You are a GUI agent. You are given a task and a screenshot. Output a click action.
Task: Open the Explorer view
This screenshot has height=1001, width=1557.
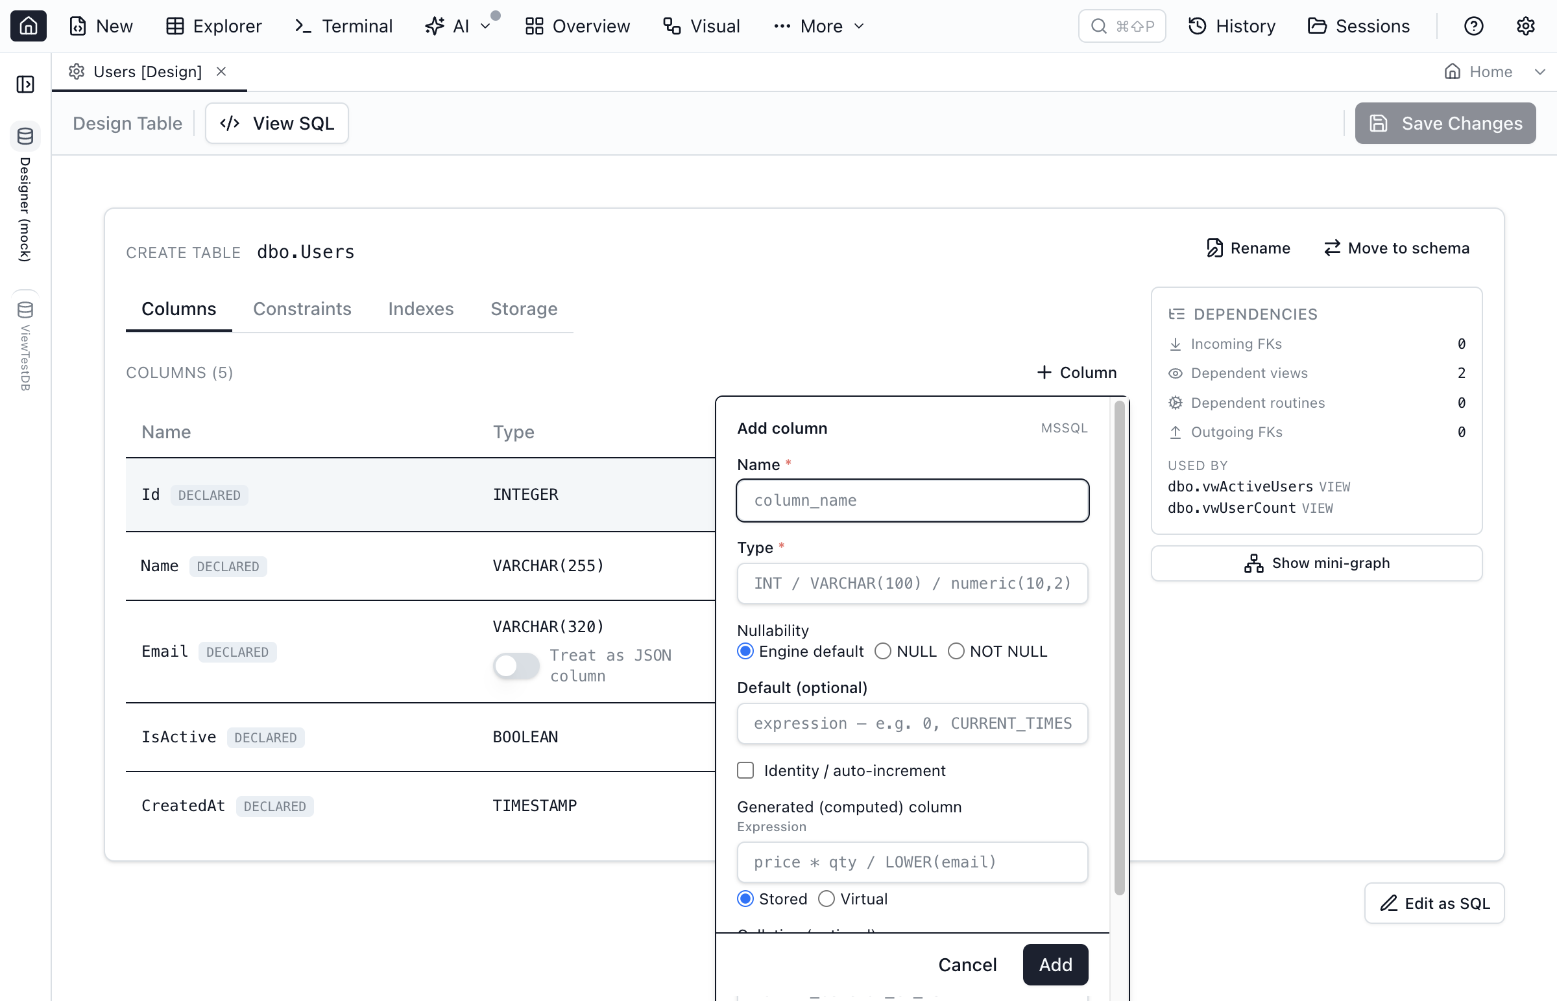214,26
